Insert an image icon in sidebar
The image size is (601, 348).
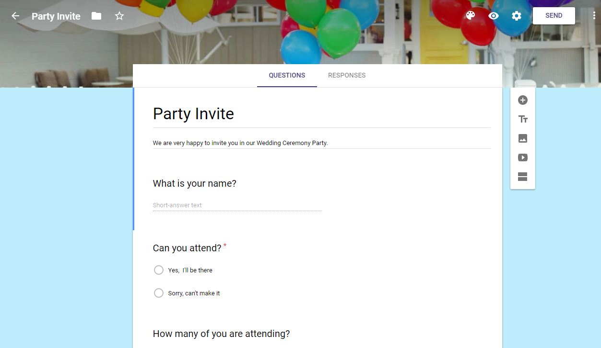pos(523,138)
